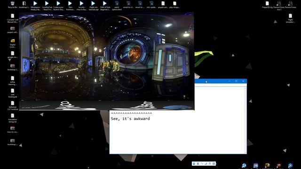Viewport: 301px width, 169px height.
Task: Minimize the Notepad window
Action: pos(229,81)
